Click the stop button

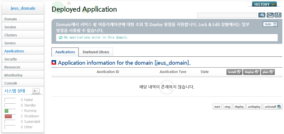tap(227, 107)
